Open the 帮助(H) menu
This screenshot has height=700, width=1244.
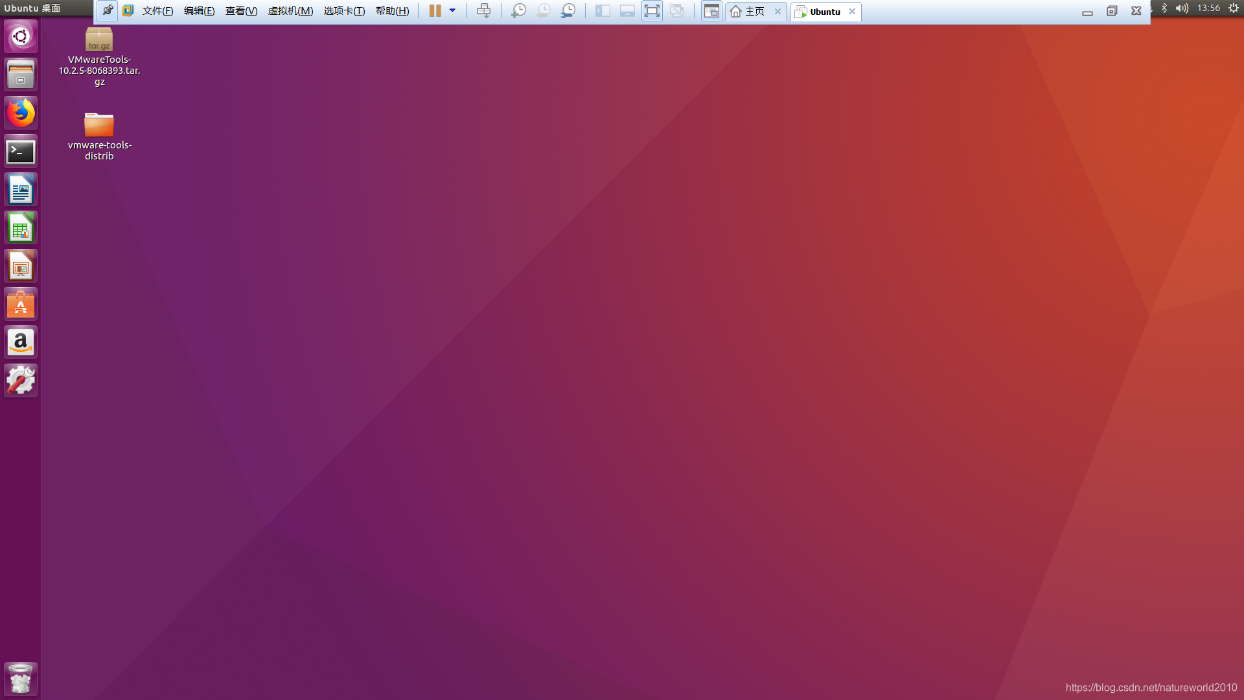click(393, 11)
